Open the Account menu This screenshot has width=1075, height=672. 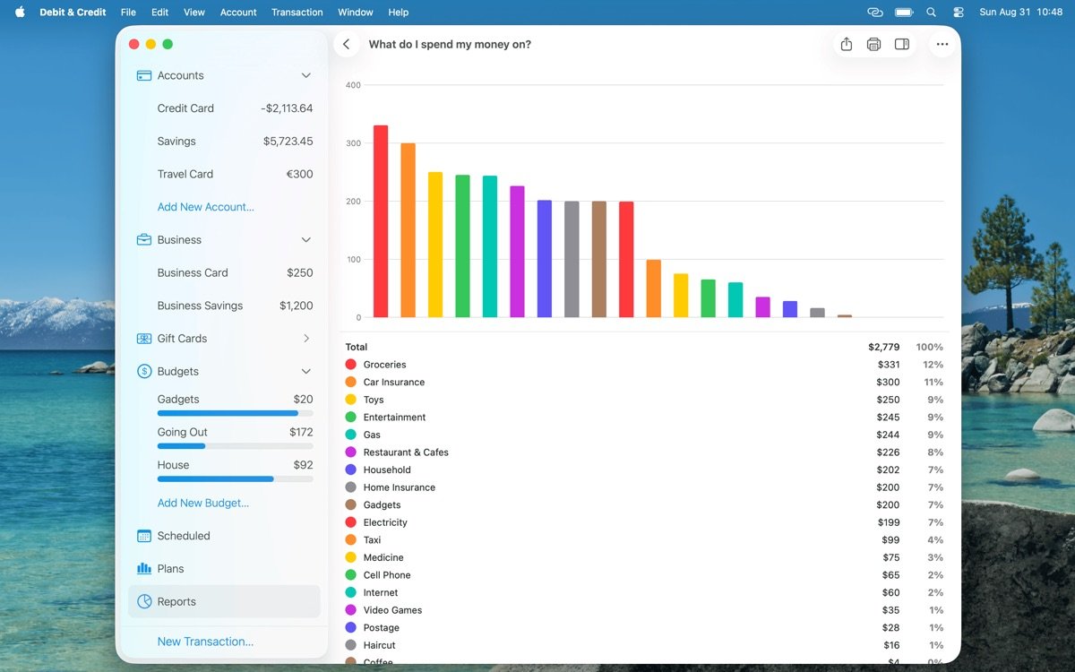(x=238, y=13)
